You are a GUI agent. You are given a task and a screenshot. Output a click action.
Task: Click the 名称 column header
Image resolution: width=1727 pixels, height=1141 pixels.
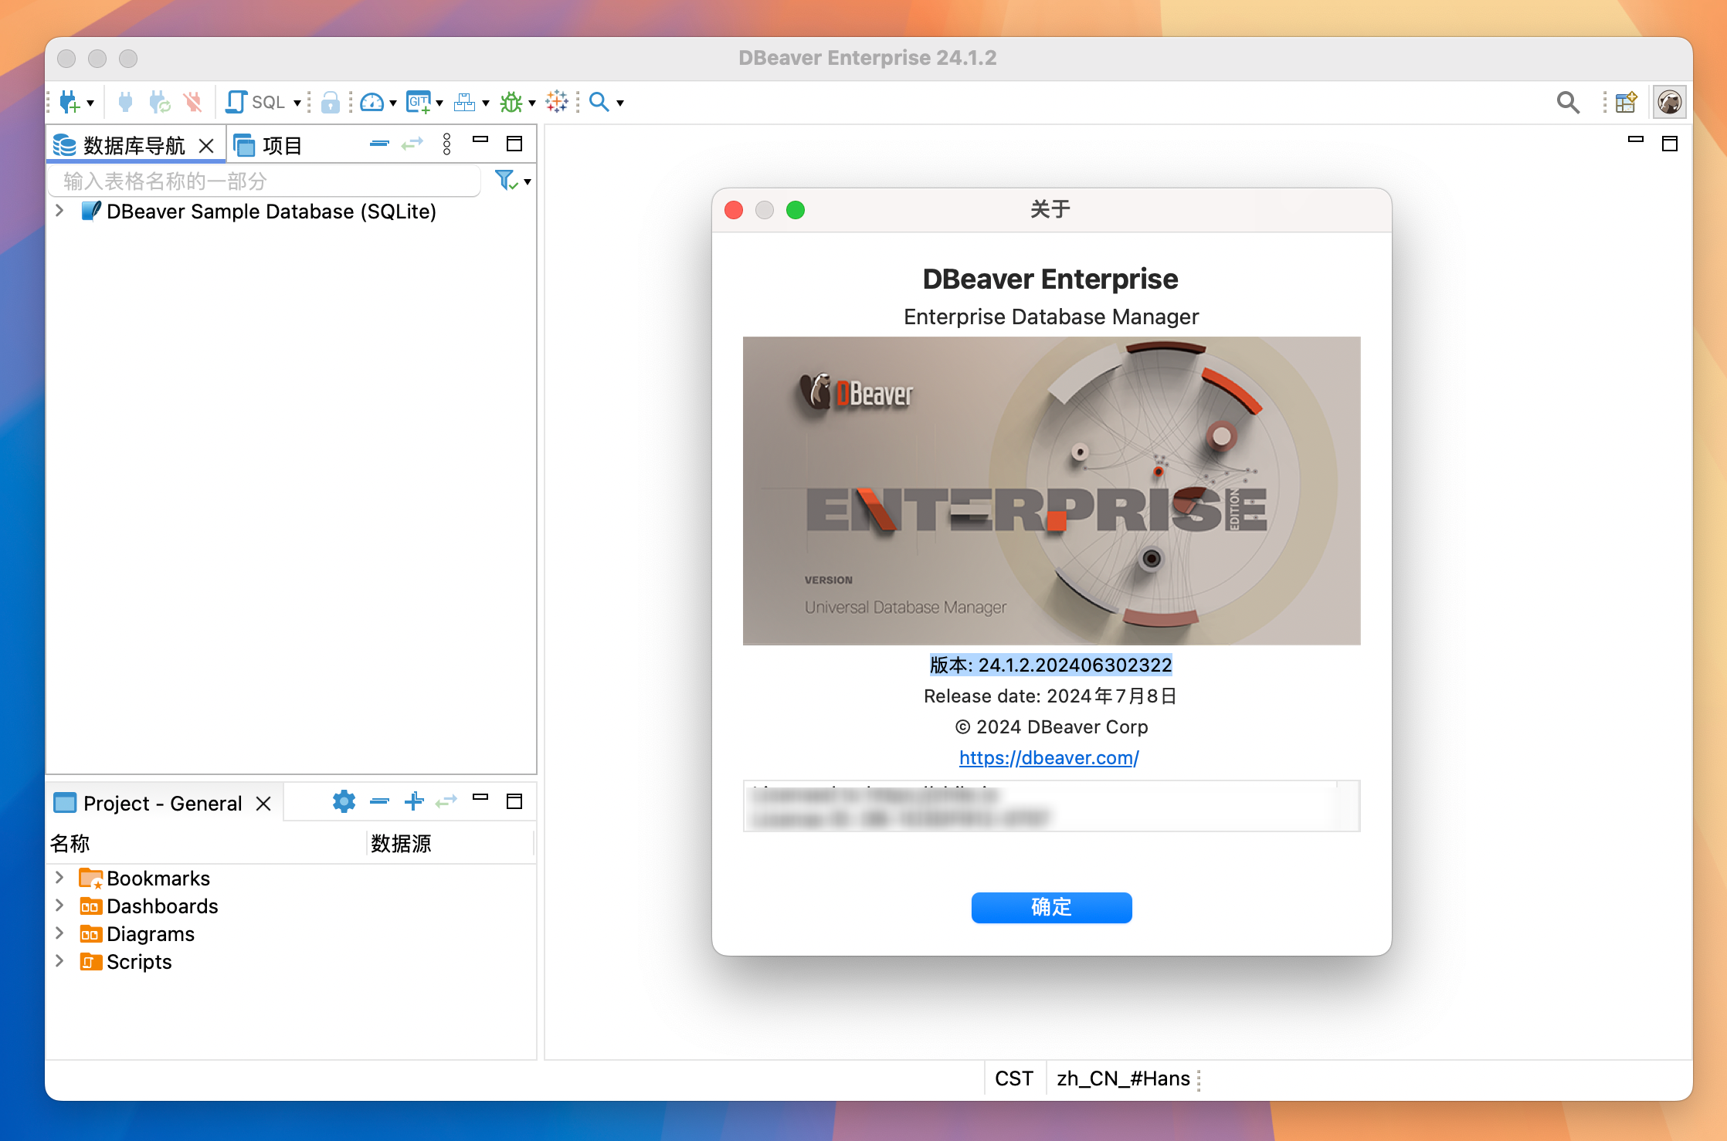click(x=206, y=844)
